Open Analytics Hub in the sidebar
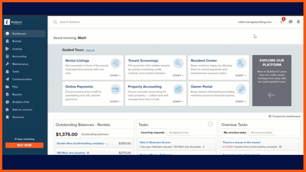Screen dimensions: 306x172 (21, 102)
